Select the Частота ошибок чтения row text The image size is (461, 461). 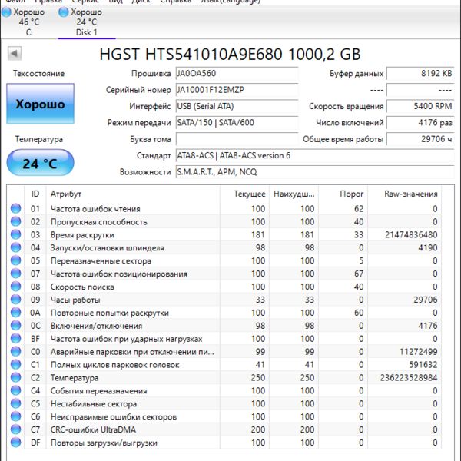tap(95, 209)
